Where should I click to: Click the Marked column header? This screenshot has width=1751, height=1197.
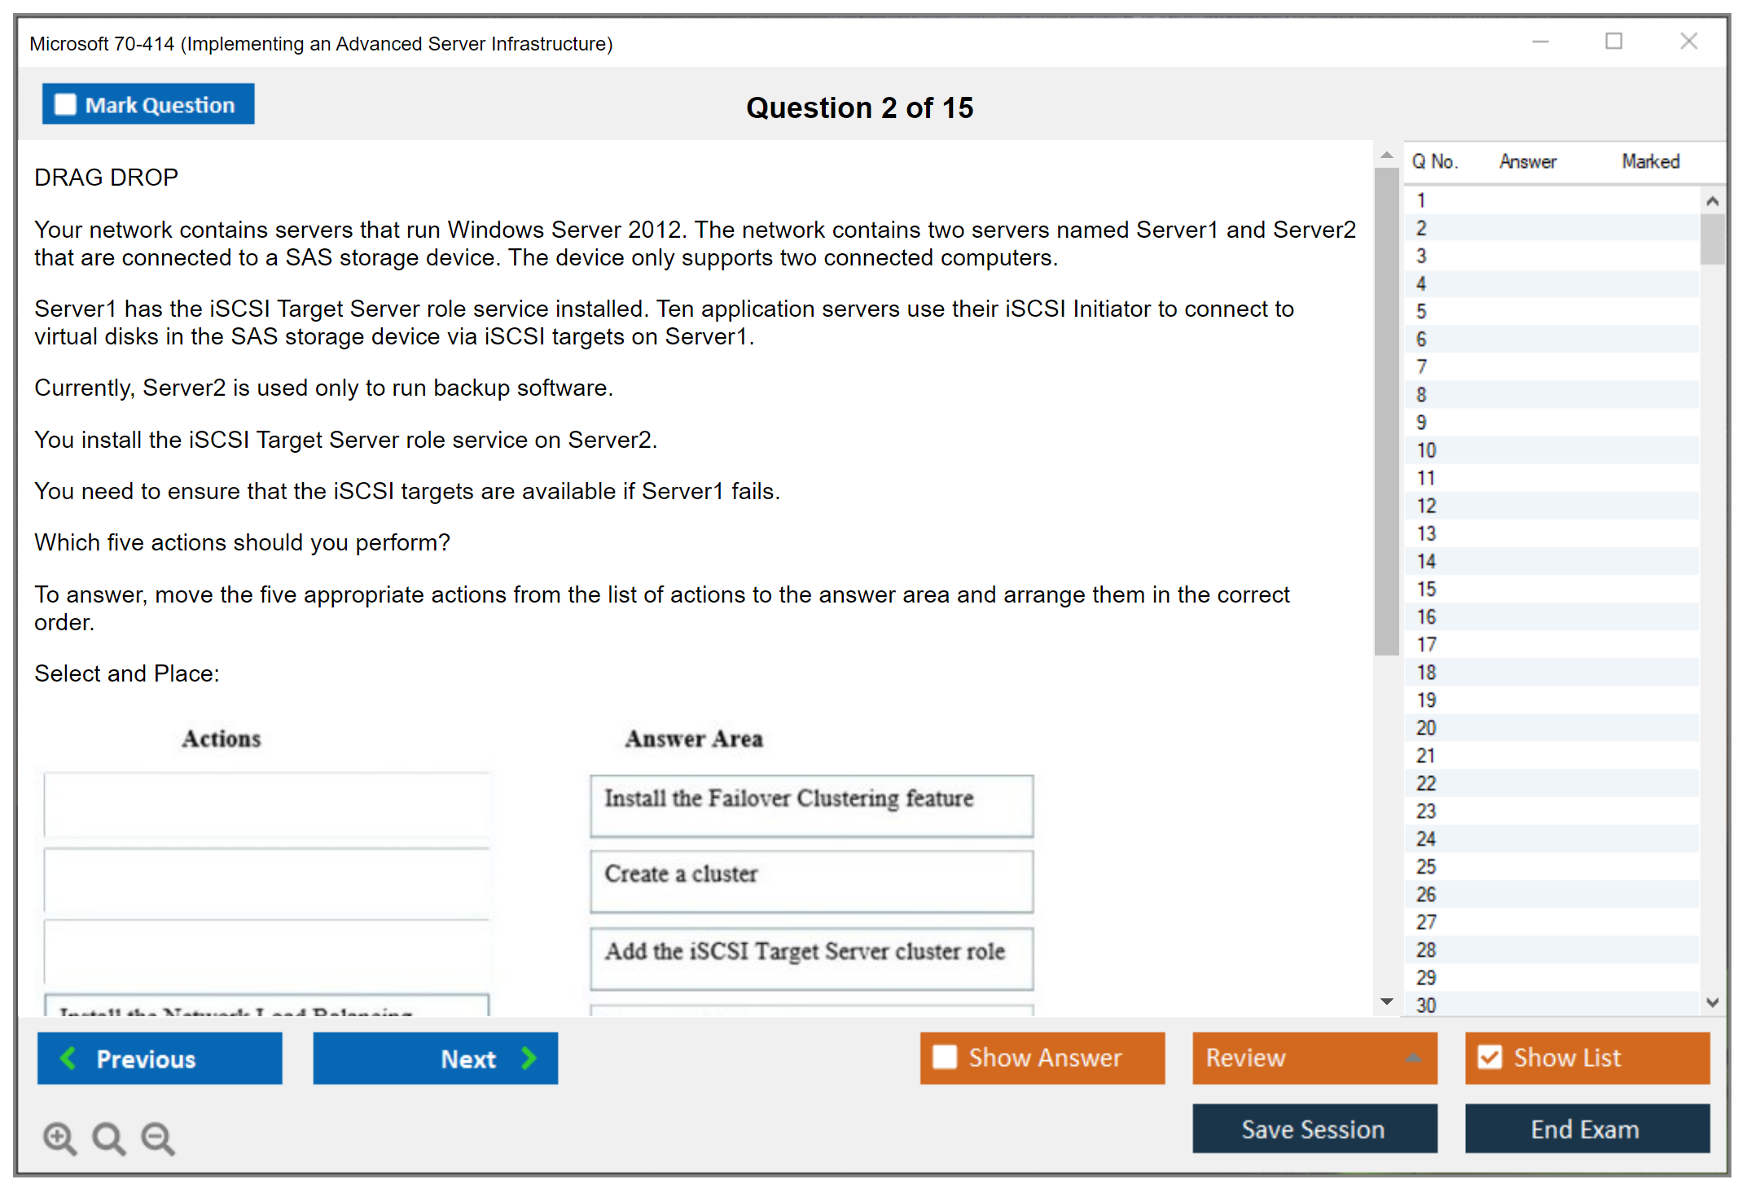(1650, 161)
